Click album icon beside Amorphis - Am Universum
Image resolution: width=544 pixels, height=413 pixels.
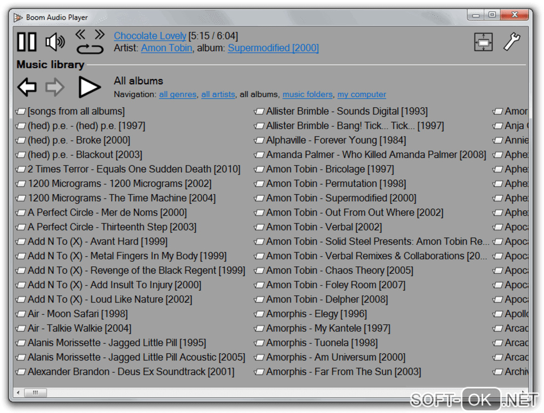[x=259, y=358]
